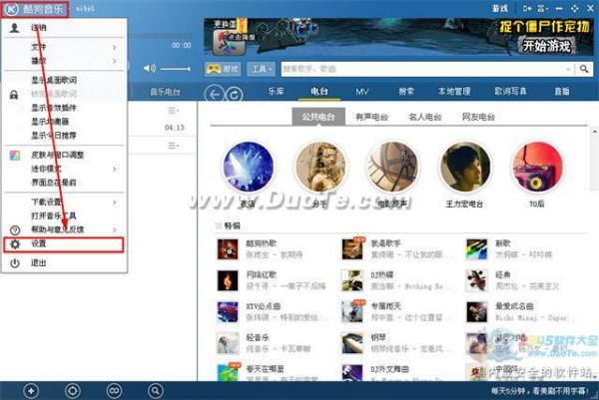The image size is (599, 400).
Task: Click the circular locate icon in the bottom bar
Action: coord(73,391)
